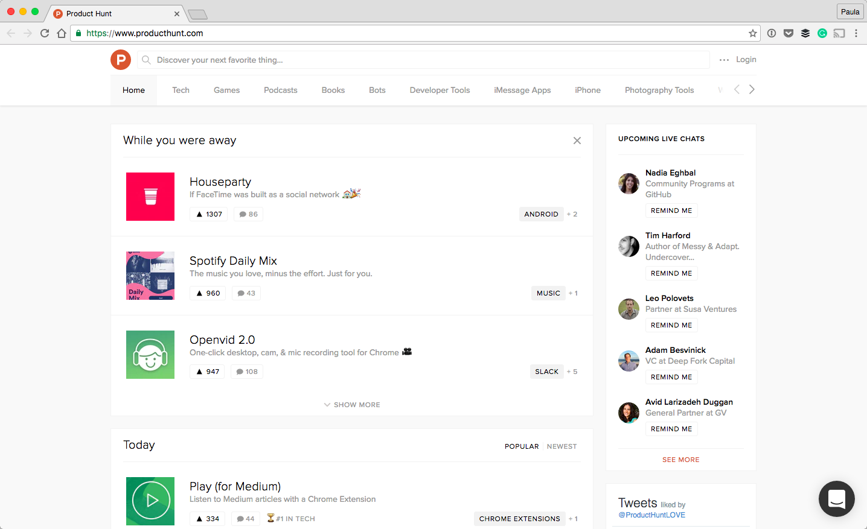Click the Product Hunt logo
867x529 pixels.
tap(121, 60)
